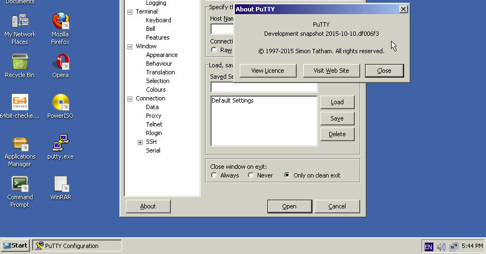Click the About button in PuTTY Configuration
The image size is (486, 254).
tap(148, 207)
